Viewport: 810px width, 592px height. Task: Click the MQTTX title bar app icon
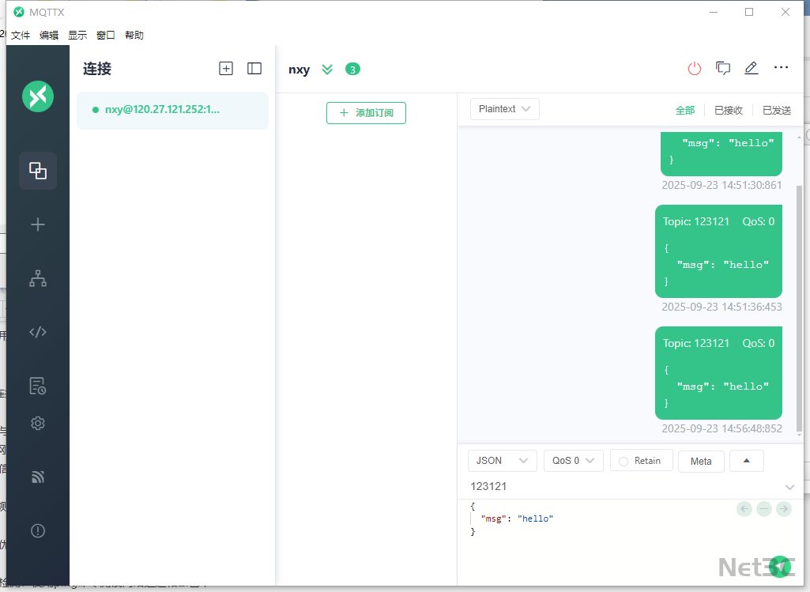(x=19, y=12)
